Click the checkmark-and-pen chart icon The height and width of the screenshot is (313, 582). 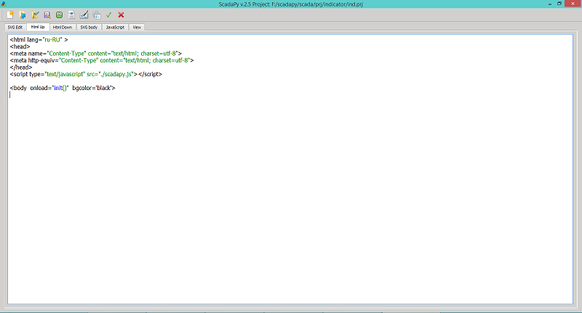pyautogui.click(x=84, y=15)
